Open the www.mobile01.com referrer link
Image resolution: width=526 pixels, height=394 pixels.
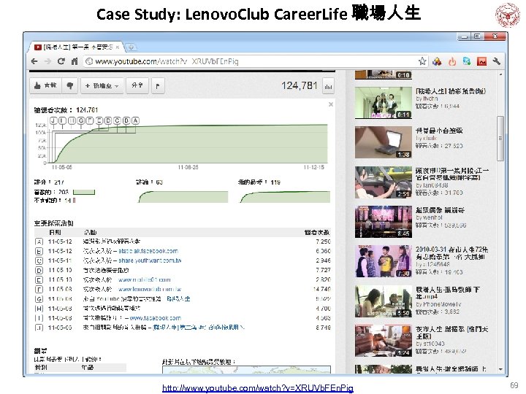pos(144,279)
